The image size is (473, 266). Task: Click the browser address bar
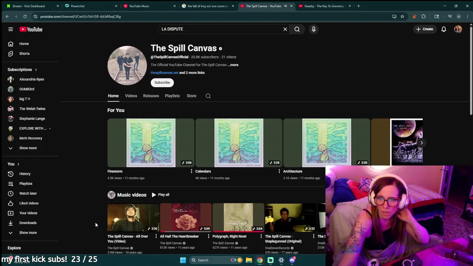tap(214, 16)
